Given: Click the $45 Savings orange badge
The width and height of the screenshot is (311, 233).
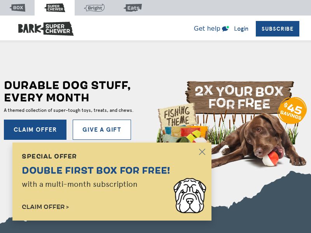Looking at the screenshot, I should pyautogui.click(x=292, y=110).
